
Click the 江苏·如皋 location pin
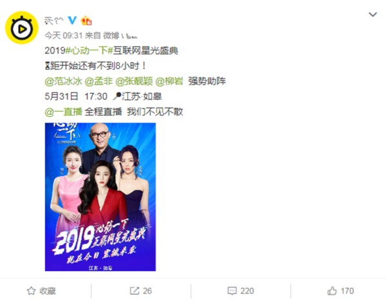coord(137,96)
